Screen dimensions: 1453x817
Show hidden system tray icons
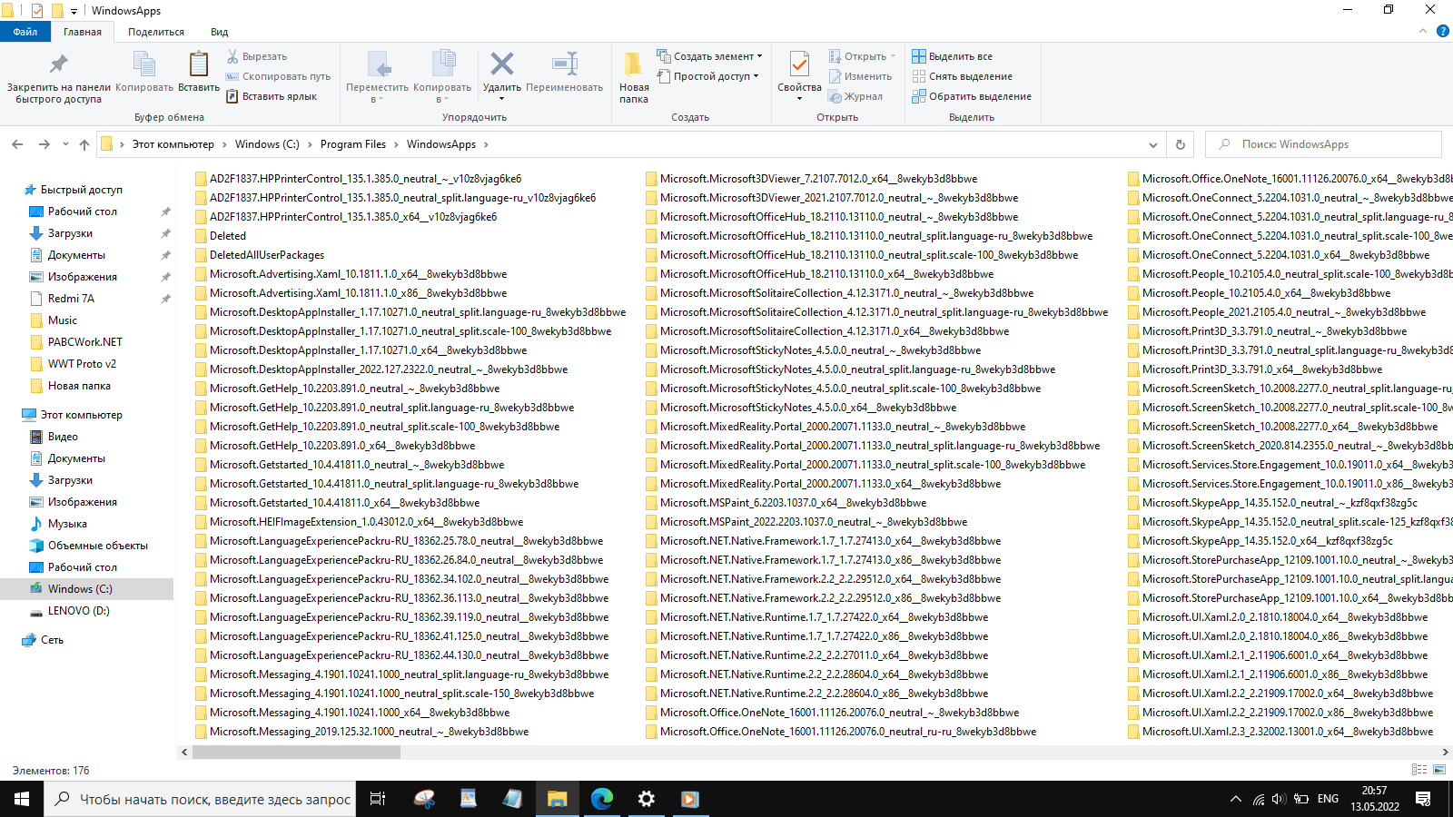pyautogui.click(x=1235, y=799)
